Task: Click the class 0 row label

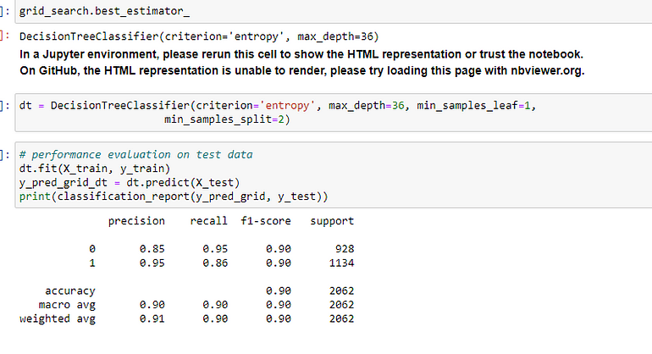Action: pos(92,249)
